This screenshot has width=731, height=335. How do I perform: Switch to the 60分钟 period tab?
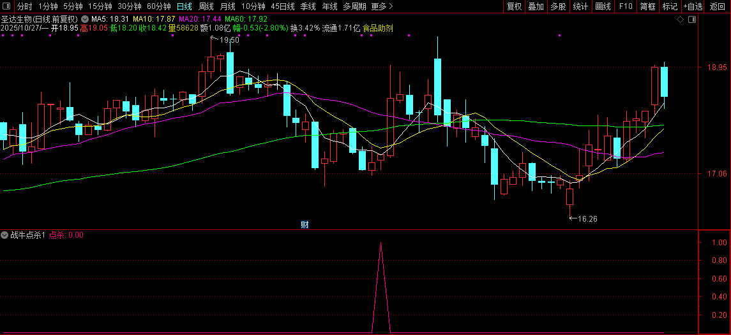158,6
